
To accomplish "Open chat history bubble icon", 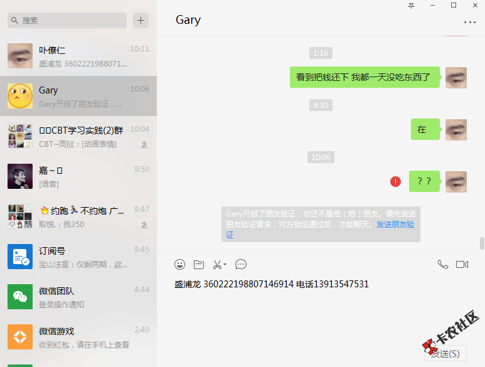I will (x=241, y=264).
